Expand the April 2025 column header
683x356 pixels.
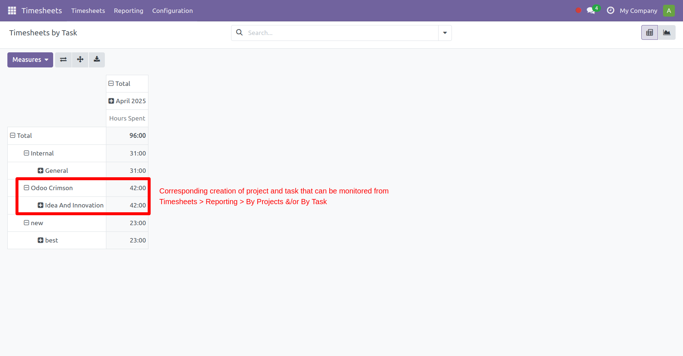click(127, 101)
